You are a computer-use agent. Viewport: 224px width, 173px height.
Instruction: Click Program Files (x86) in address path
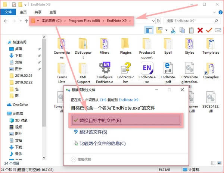(x=84, y=21)
